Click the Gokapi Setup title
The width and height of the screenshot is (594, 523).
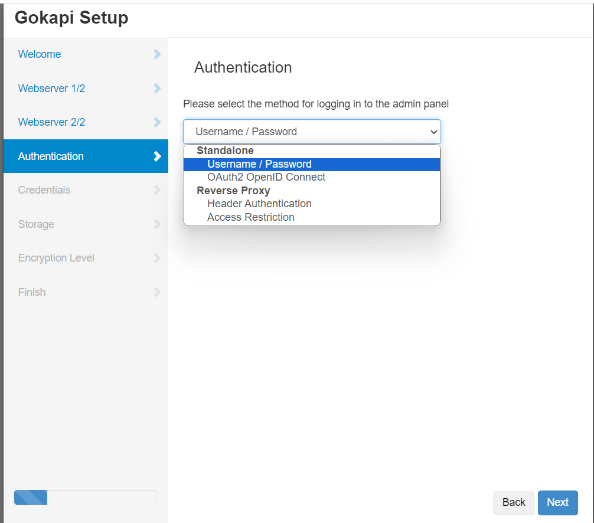coord(71,18)
